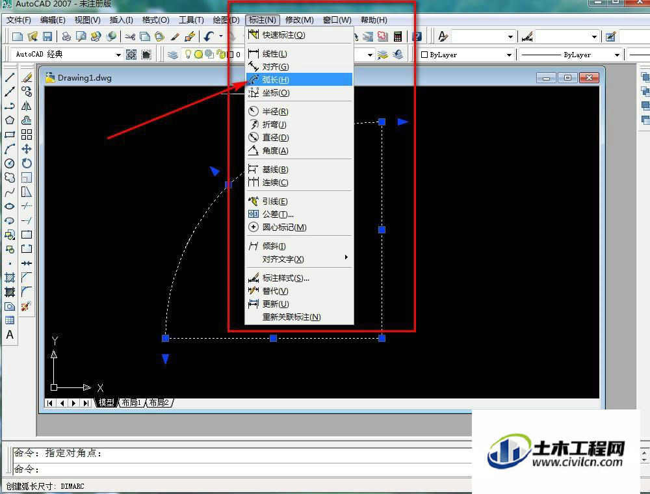Toggle layer 0 on/off light bulb
The width and height of the screenshot is (650, 494).
pos(188,54)
